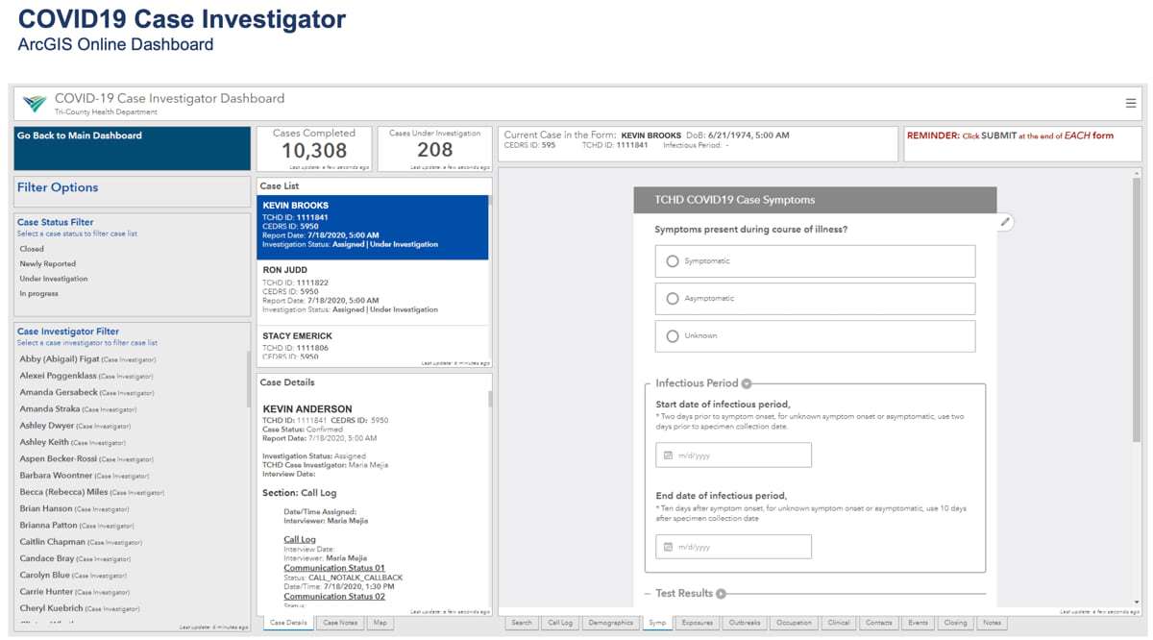Open the Map tab

click(380, 623)
